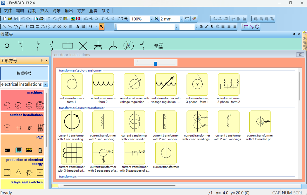The width and height of the screenshot is (307, 195).
Task: Click the symbol size slider handle
Action: (x=156, y=63)
